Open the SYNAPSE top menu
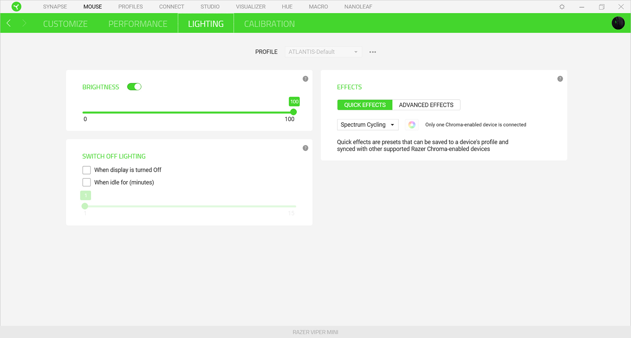Screen dimensions: 631x338 click(55, 7)
